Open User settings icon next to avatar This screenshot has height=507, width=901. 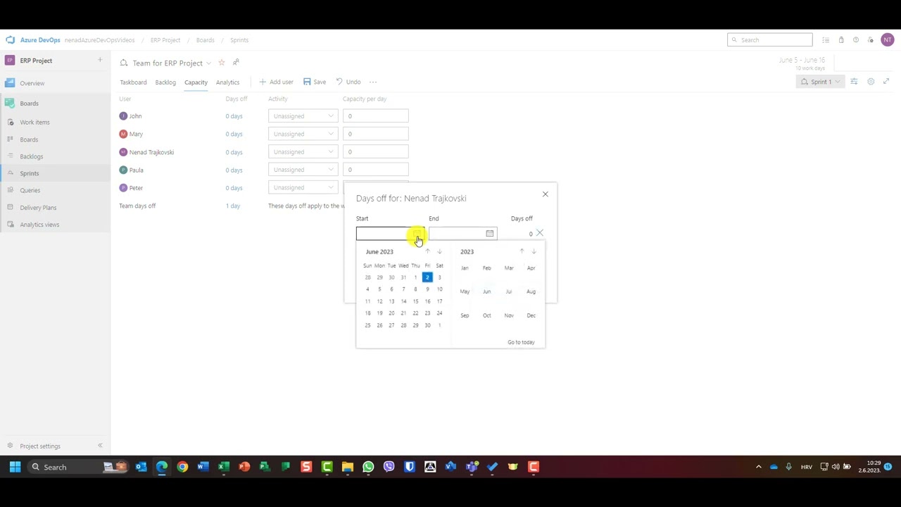871,40
